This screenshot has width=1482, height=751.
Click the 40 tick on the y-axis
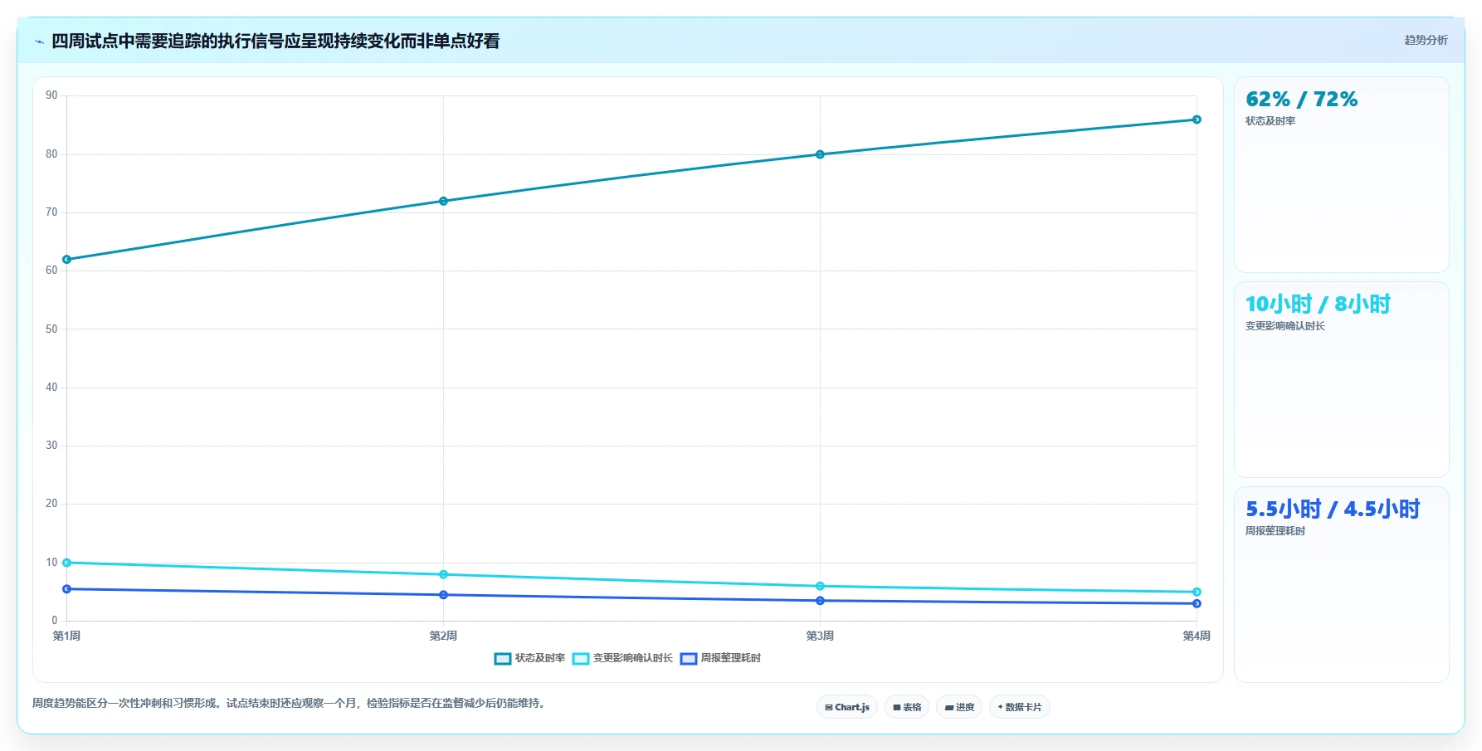click(x=51, y=388)
